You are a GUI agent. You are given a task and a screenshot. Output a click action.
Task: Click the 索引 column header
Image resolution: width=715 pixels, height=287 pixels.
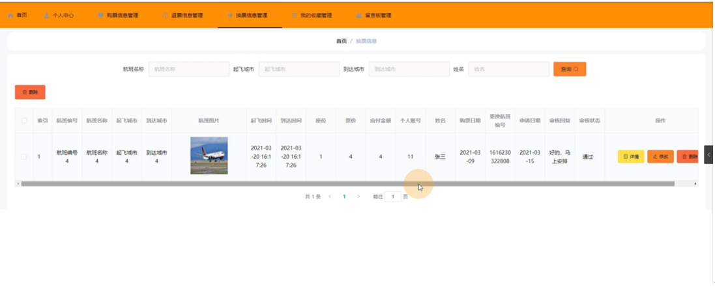pos(42,121)
